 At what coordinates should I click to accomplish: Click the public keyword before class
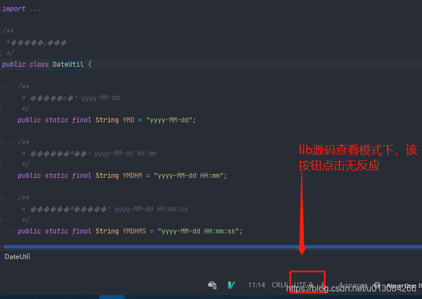pos(14,64)
